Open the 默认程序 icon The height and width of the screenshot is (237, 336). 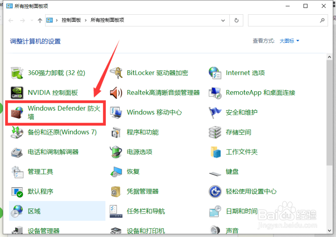click(x=17, y=191)
